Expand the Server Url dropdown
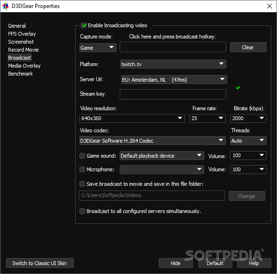277x274 pixels. [174, 80]
